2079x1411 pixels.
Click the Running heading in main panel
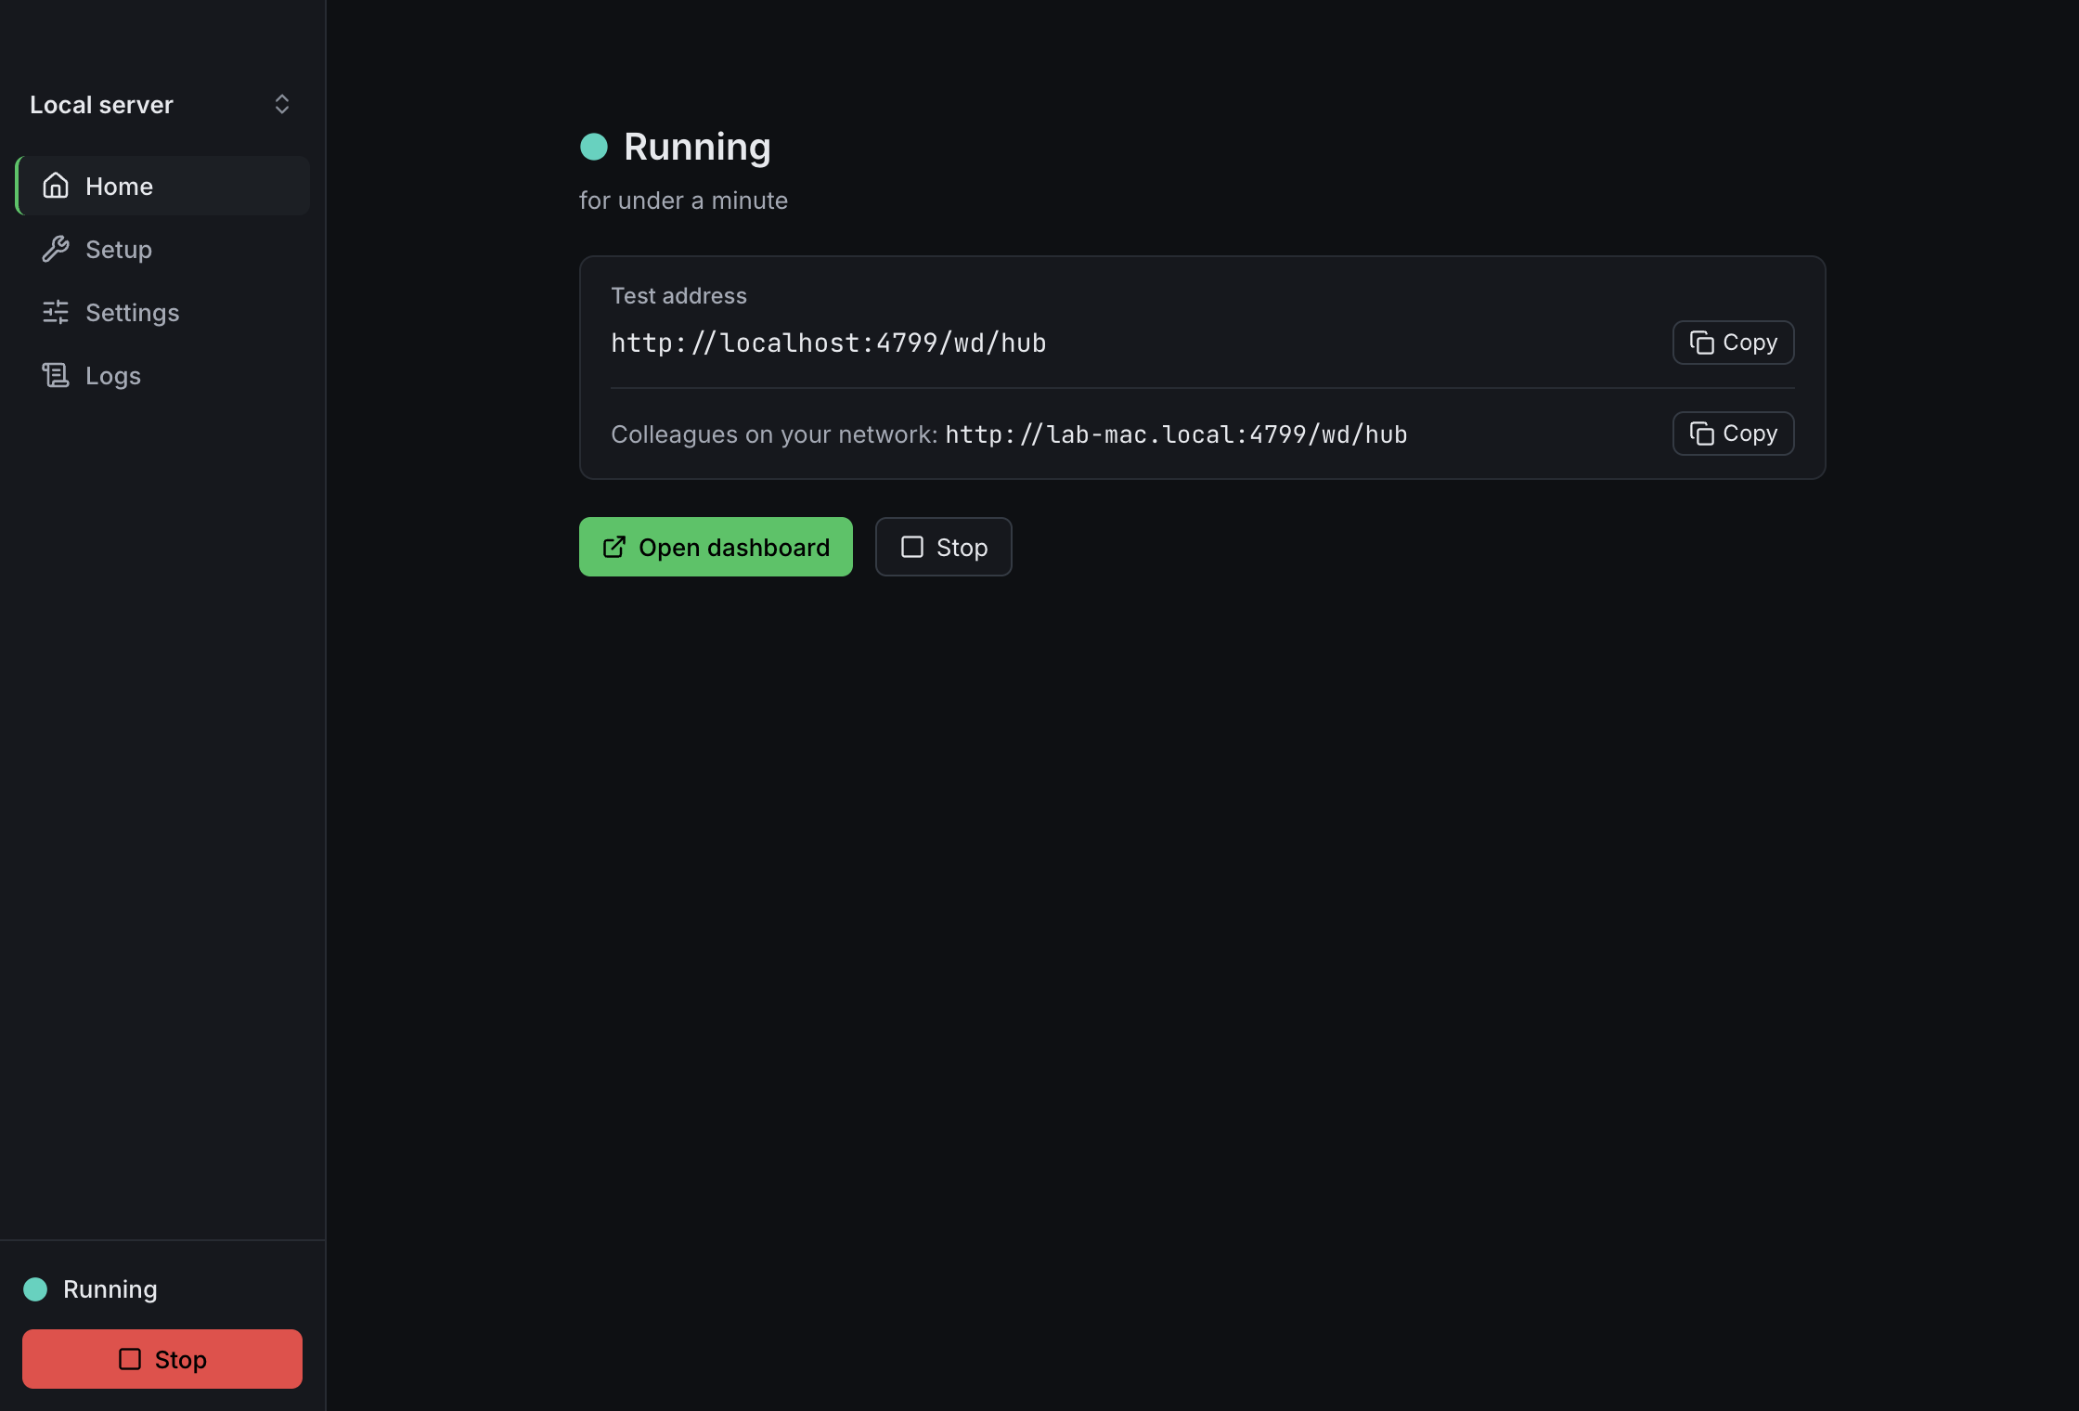click(697, 147)
